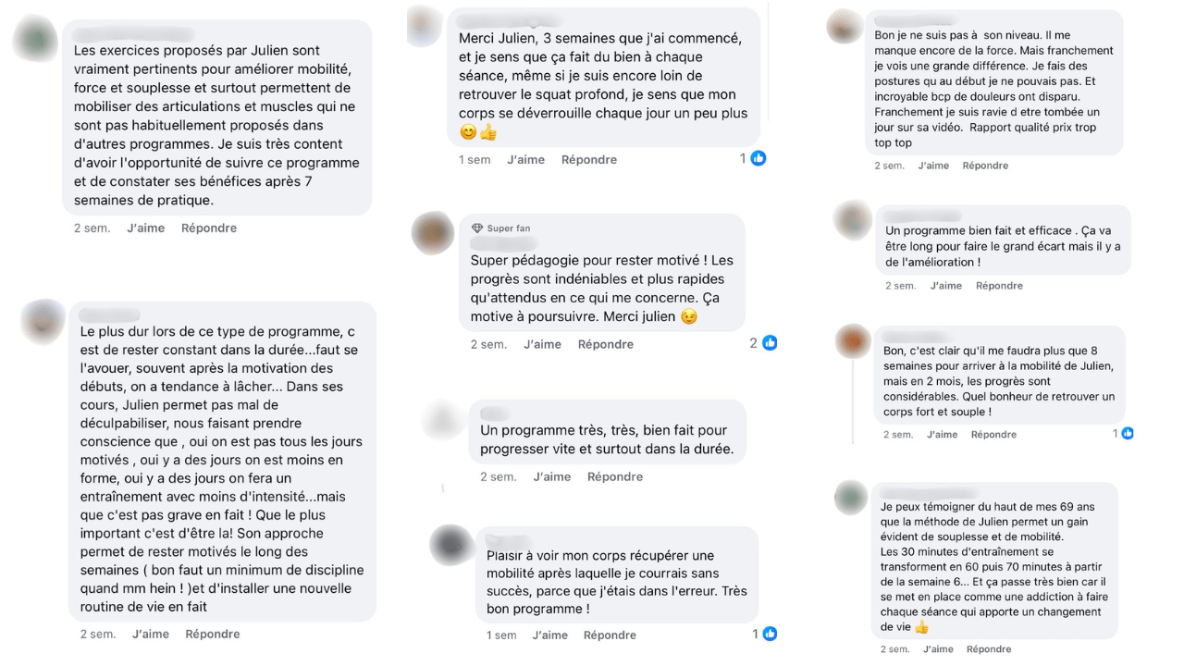
Task: Open the profile picture beside the '69 ans' comment
Action: [x=850, y=499]
